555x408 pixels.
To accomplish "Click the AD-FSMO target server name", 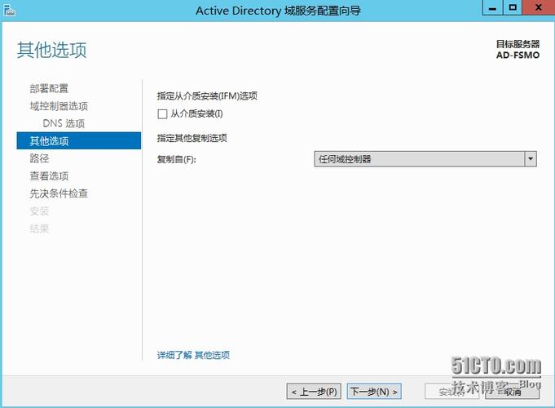I will 518,55.
